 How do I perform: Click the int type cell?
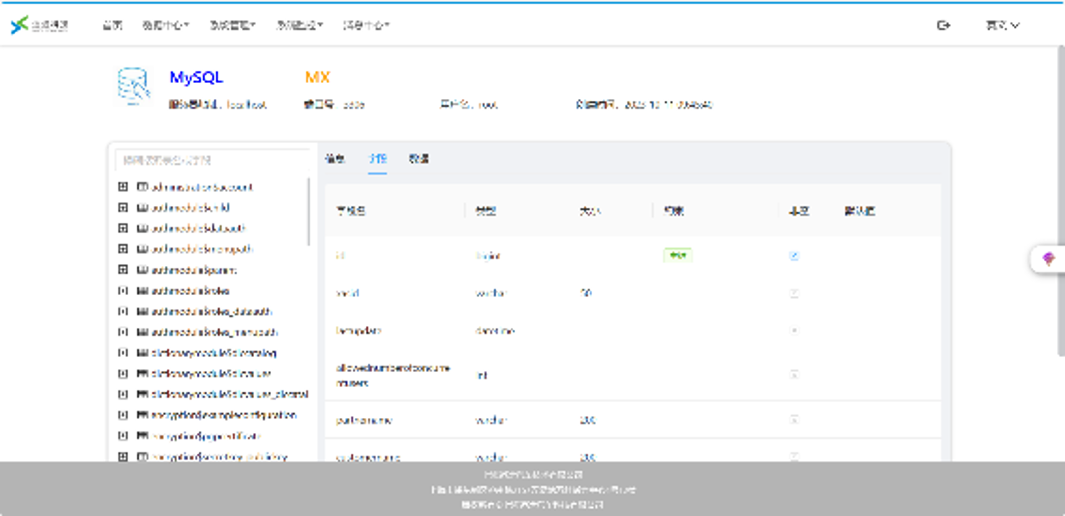pyautogui.click(x=481, y=375)
